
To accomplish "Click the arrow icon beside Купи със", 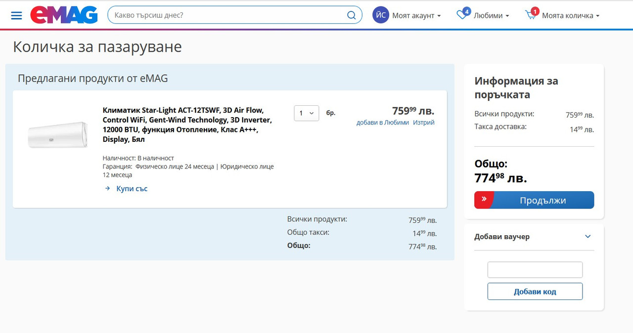I will click(107, 188).
